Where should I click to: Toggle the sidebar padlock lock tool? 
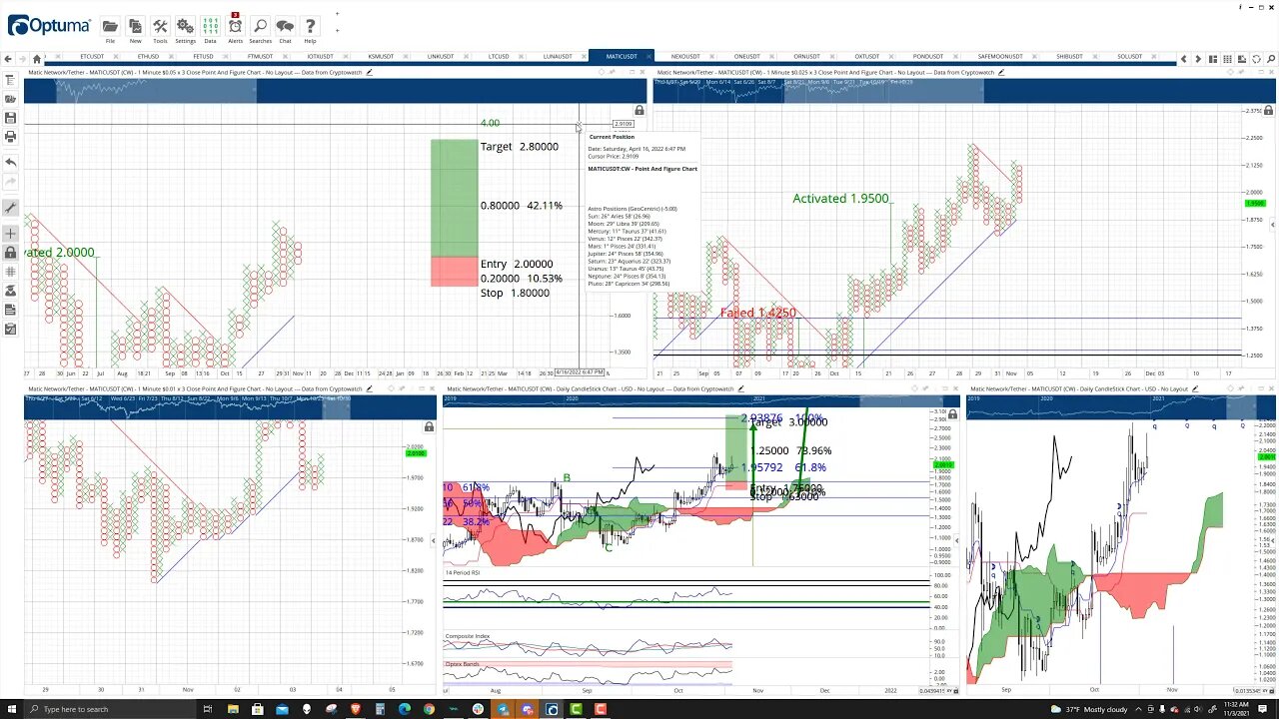pyautogui.click(x=10, y=253)
